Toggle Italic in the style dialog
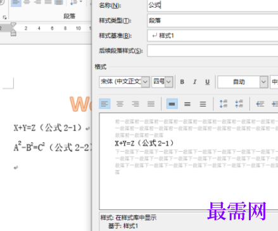Screen dimensions: 278x231 point(195,82)
